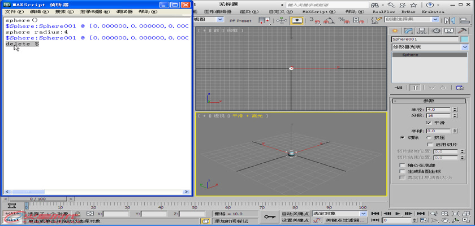The height and width of the screenshot is (226, 475).
Task: Click the Select and Manipulate icon
Action: [282, 20]
